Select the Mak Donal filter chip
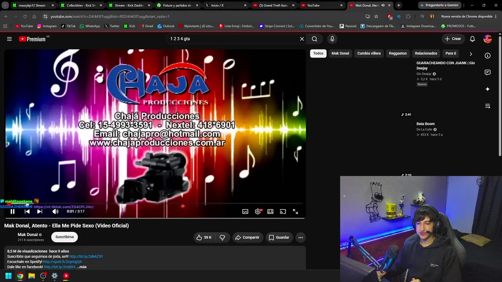This screenshot has width=502, height=282. 340,53
